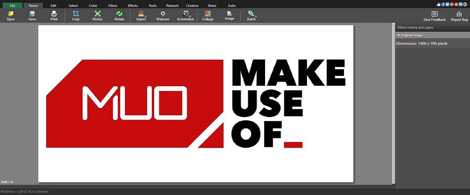Click the 92% zoom level text
The image size is (470, 195).
point(4,182)
